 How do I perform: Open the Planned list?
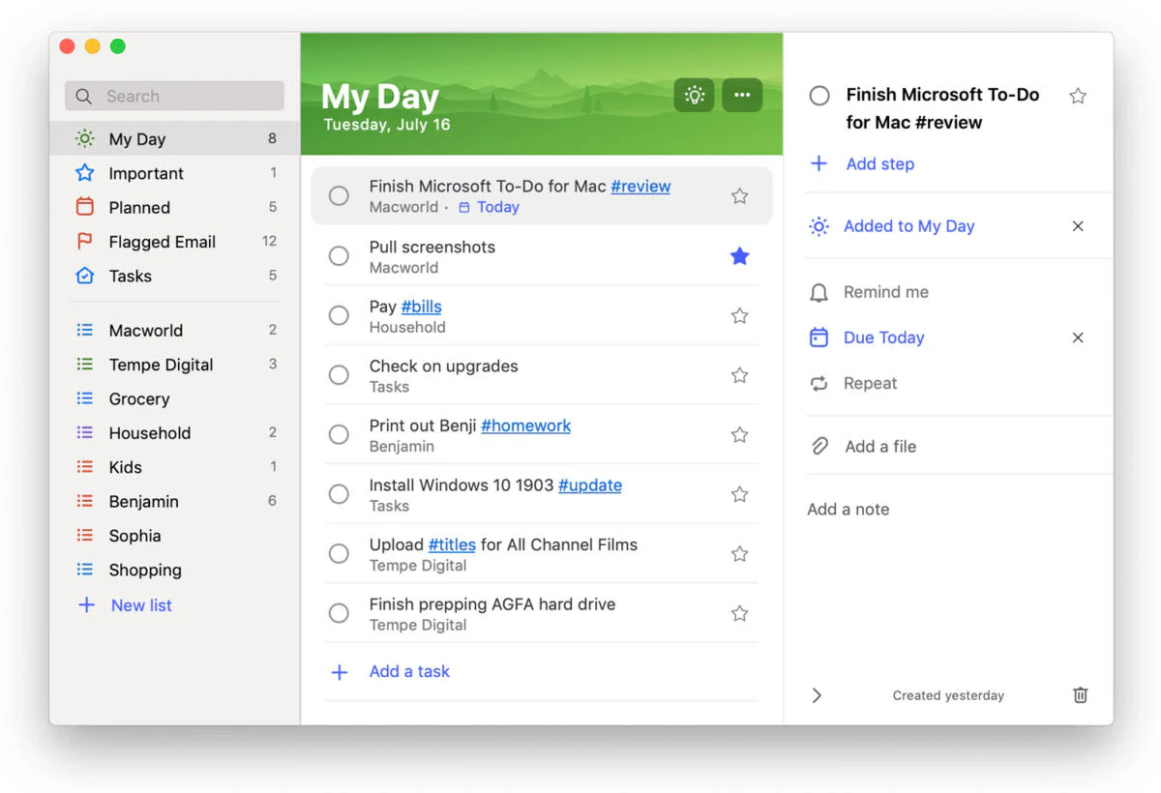[x=175, y=207]
